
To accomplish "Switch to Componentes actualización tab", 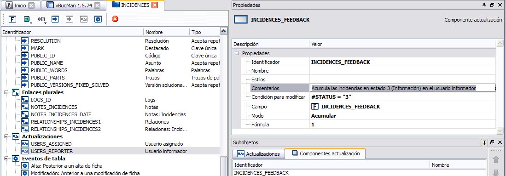I will click(x=325, y=153).
